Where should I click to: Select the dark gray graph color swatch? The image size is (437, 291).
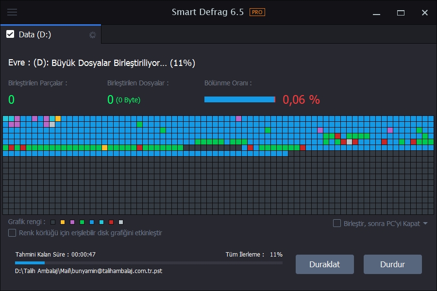coord(53,222)
